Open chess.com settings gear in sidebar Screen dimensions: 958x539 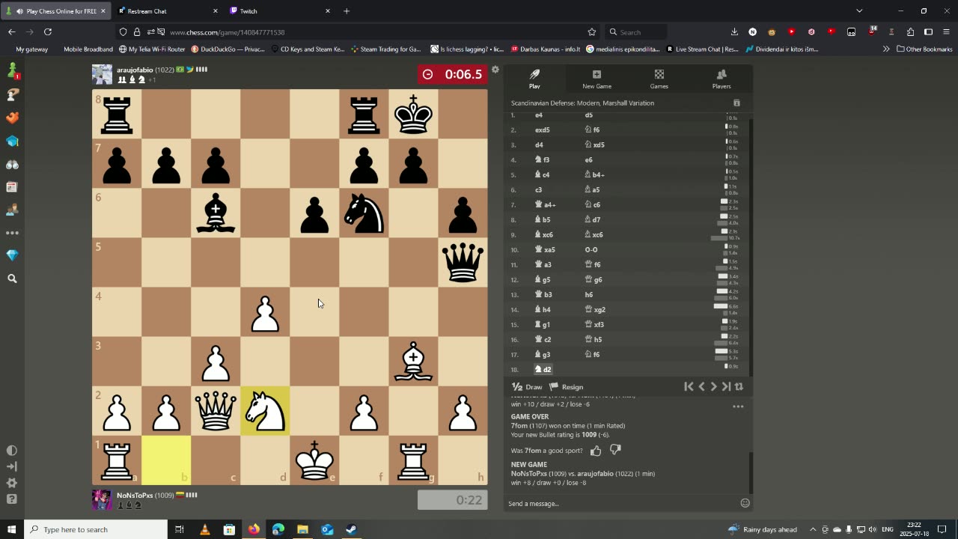[x=12, y=483]
